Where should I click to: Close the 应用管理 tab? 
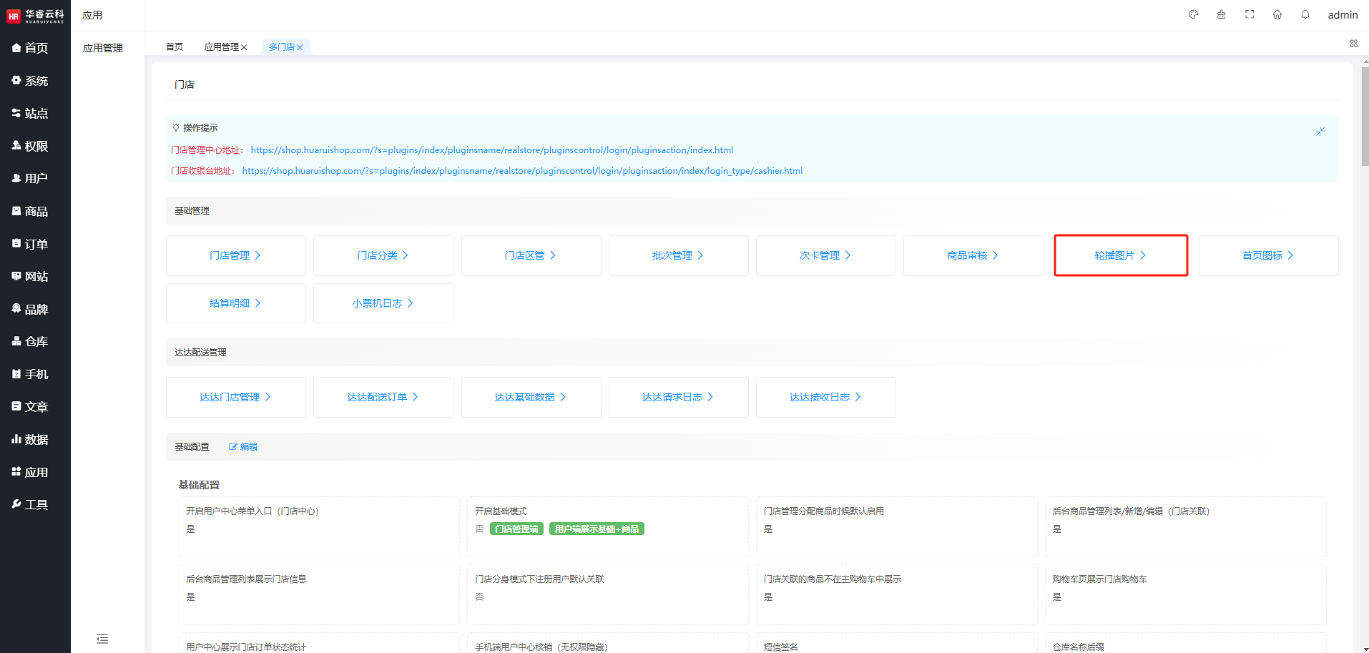pos(244,47)
